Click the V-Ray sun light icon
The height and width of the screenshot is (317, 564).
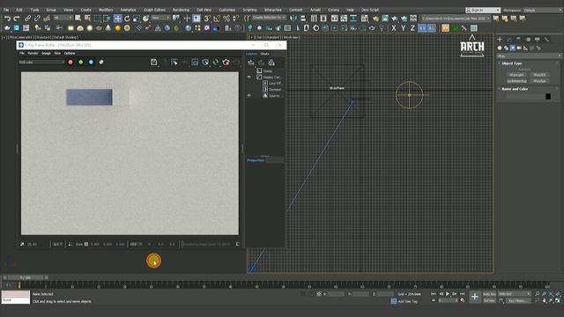[117, 28]
